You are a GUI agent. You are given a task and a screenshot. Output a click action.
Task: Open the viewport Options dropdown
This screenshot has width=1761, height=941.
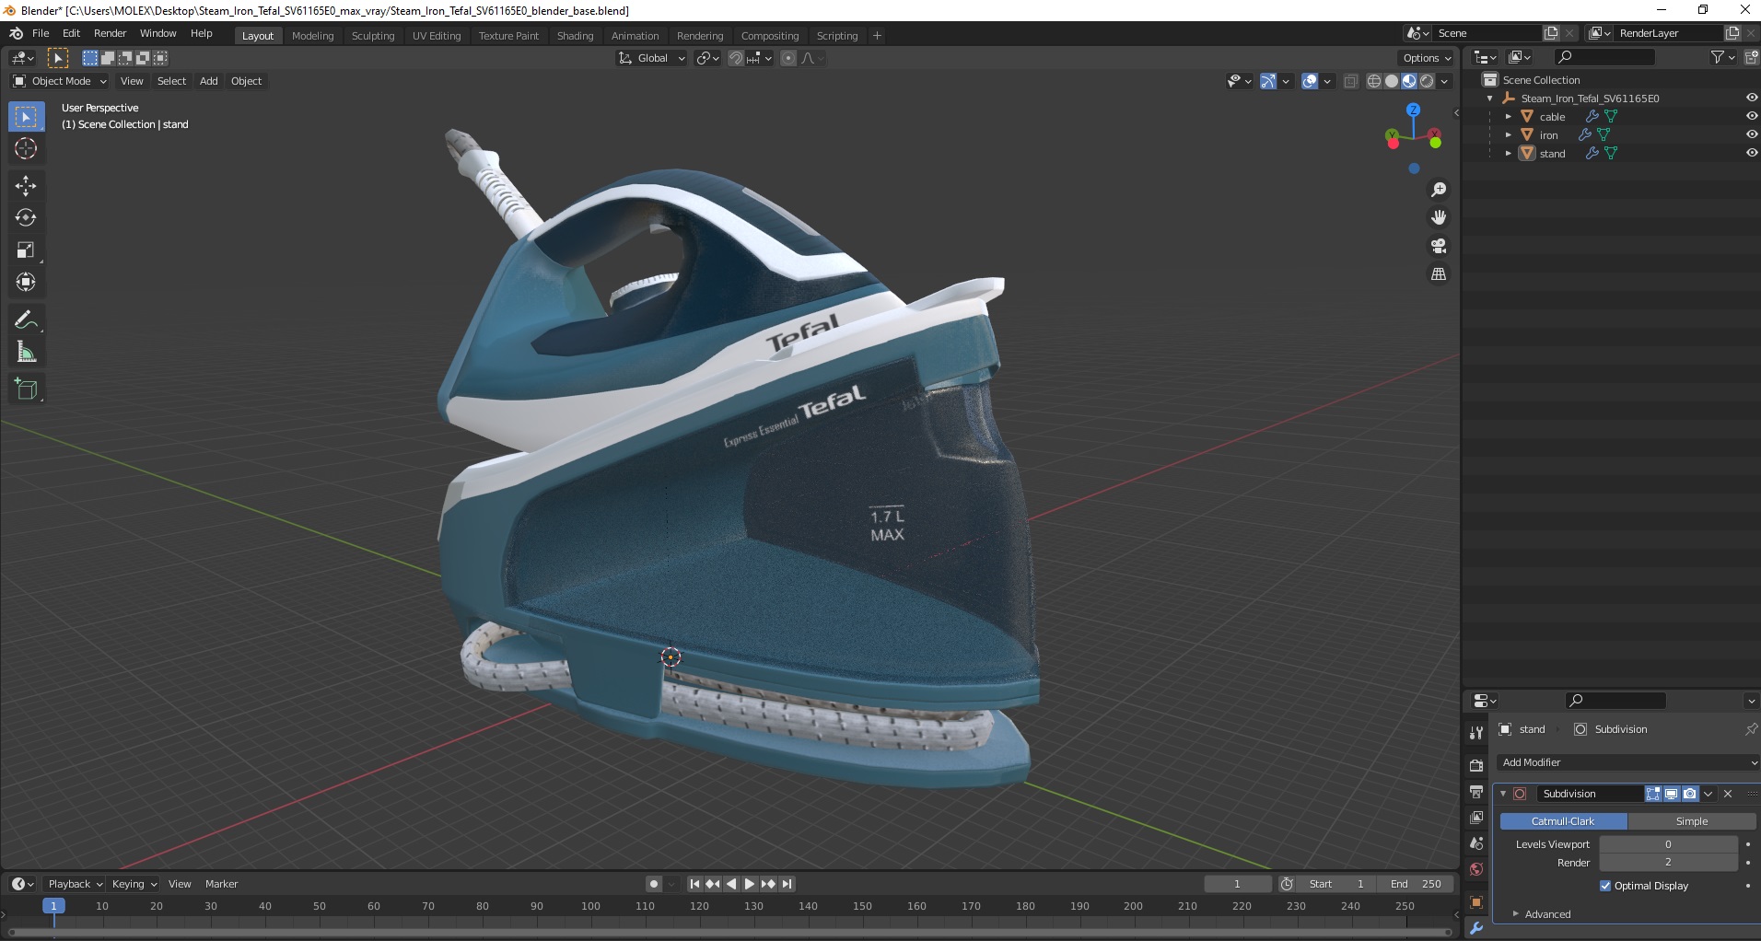pyautogui.click(x=1427, y=58)
